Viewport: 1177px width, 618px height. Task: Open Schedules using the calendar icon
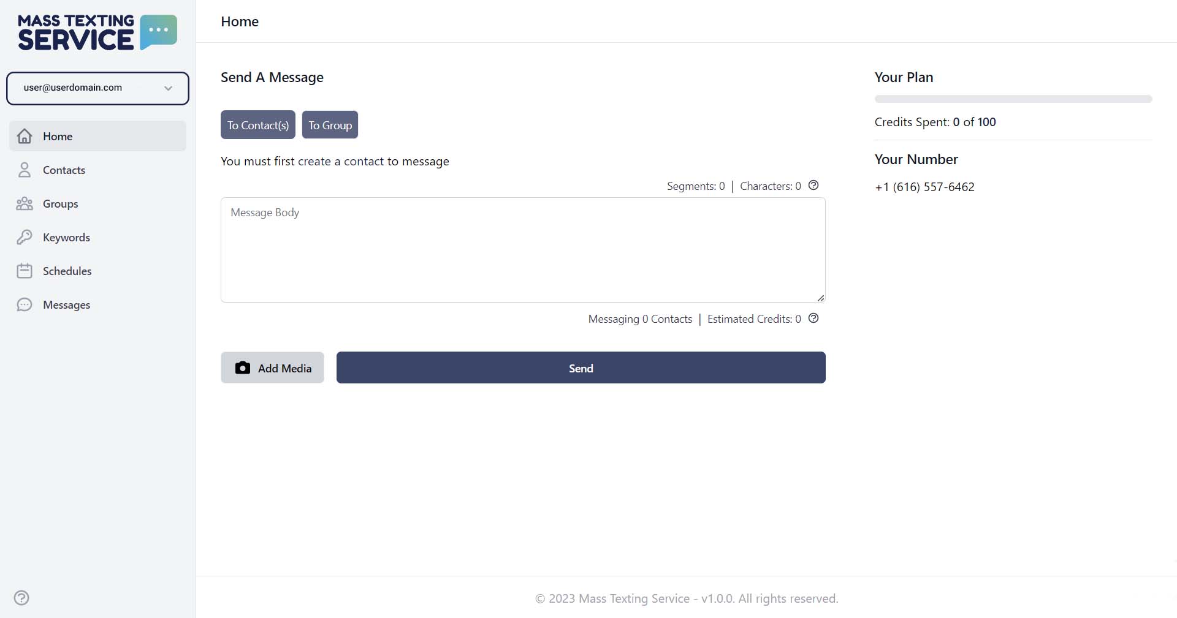(25, 271)
